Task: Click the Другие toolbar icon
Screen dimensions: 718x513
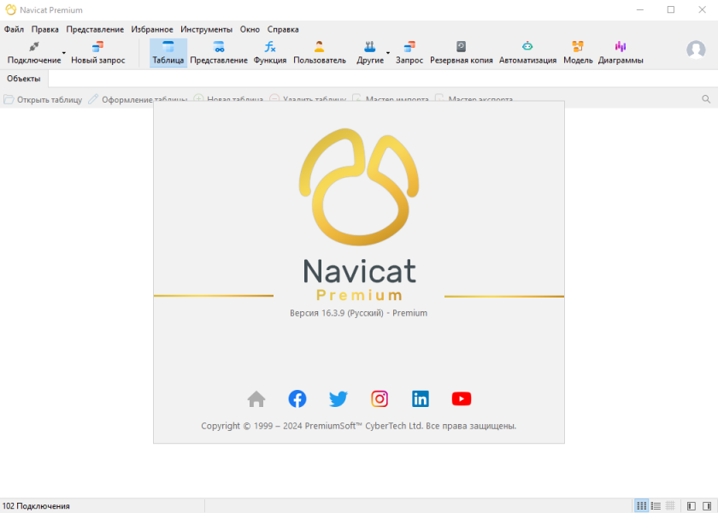Action: (369, 47)
